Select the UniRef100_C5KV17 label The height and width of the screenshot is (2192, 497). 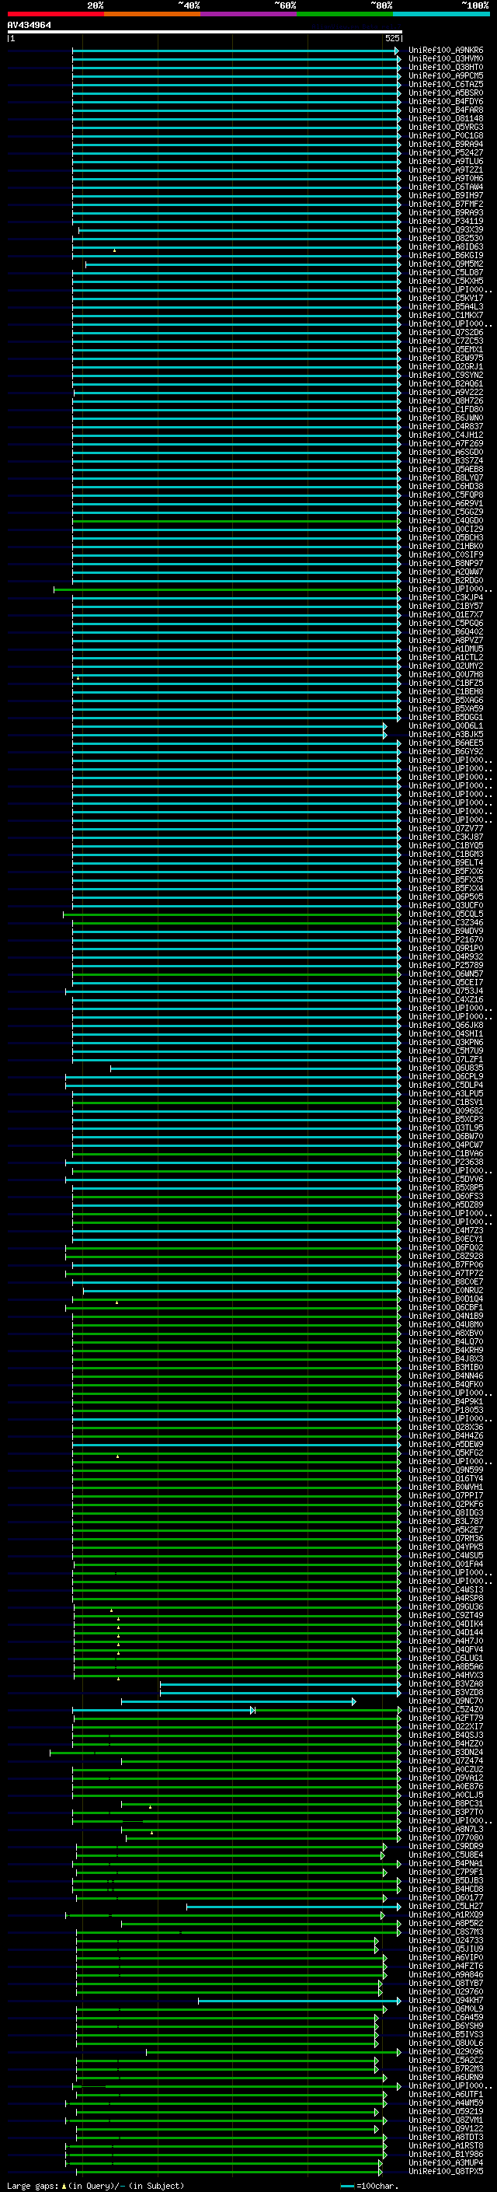click(x=445, y=298)
